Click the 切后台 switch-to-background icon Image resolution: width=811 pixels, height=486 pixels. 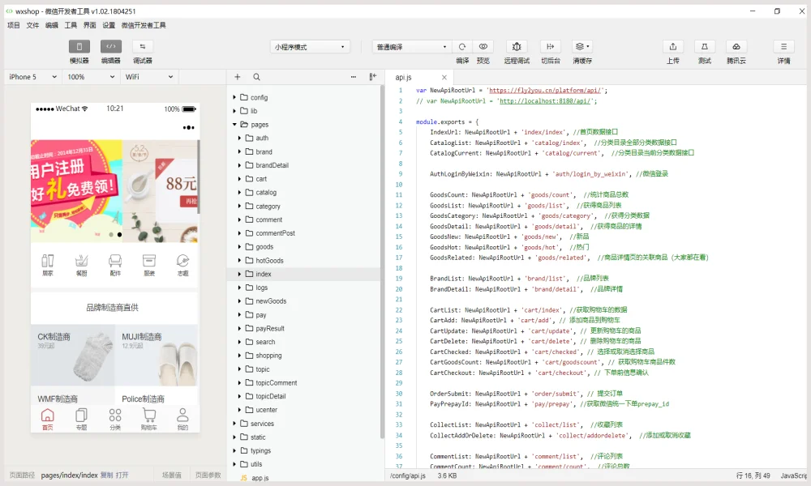coord(551,47)
